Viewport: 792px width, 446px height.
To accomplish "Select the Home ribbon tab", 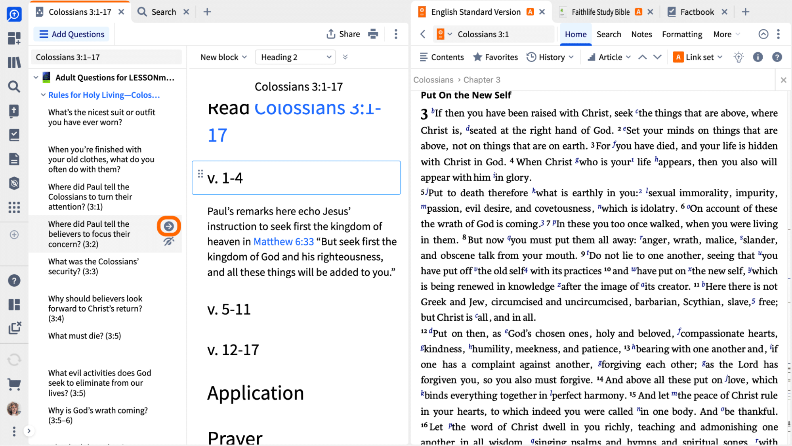I will click(576, 34).
